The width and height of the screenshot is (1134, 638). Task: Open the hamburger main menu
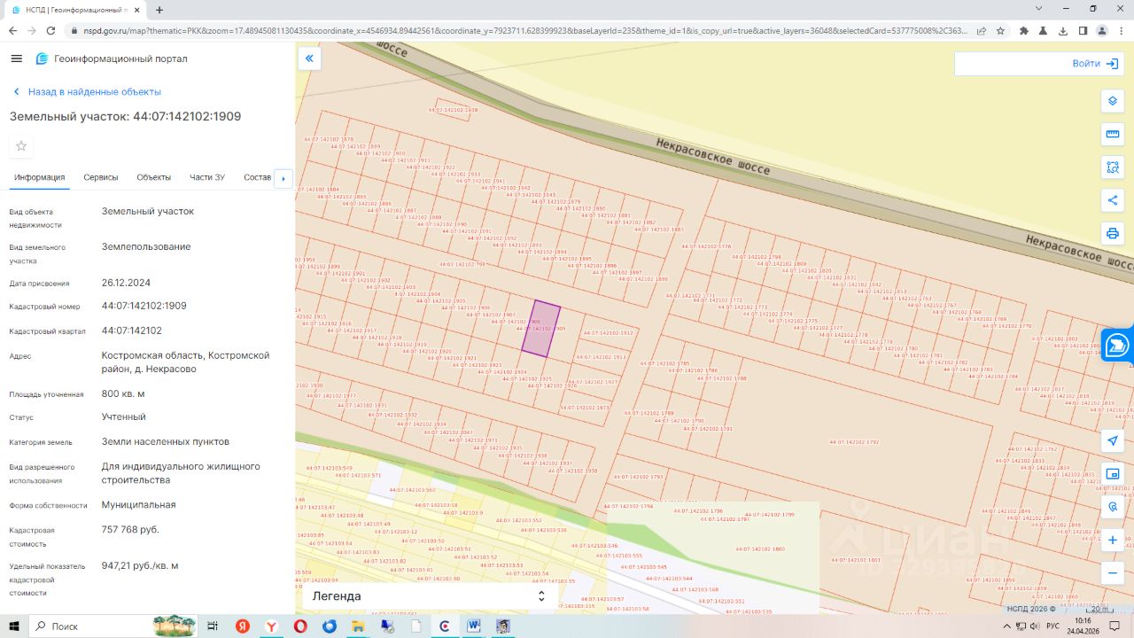16,58
